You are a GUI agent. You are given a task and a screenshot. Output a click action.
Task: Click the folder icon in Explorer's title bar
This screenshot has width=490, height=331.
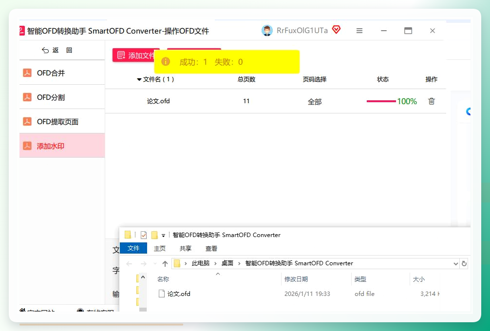click(x=128, y=235)
